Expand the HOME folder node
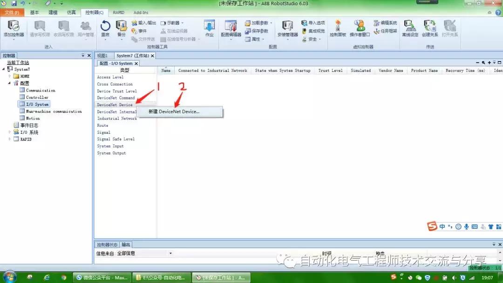The image size is (503, 283). point(10,76)
